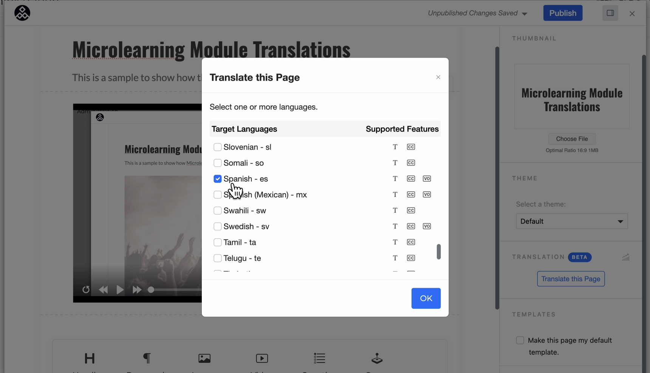Viewport: 650px width, 373px height.
Task: Check the Tamil - ta language
Action: point(218,242)
